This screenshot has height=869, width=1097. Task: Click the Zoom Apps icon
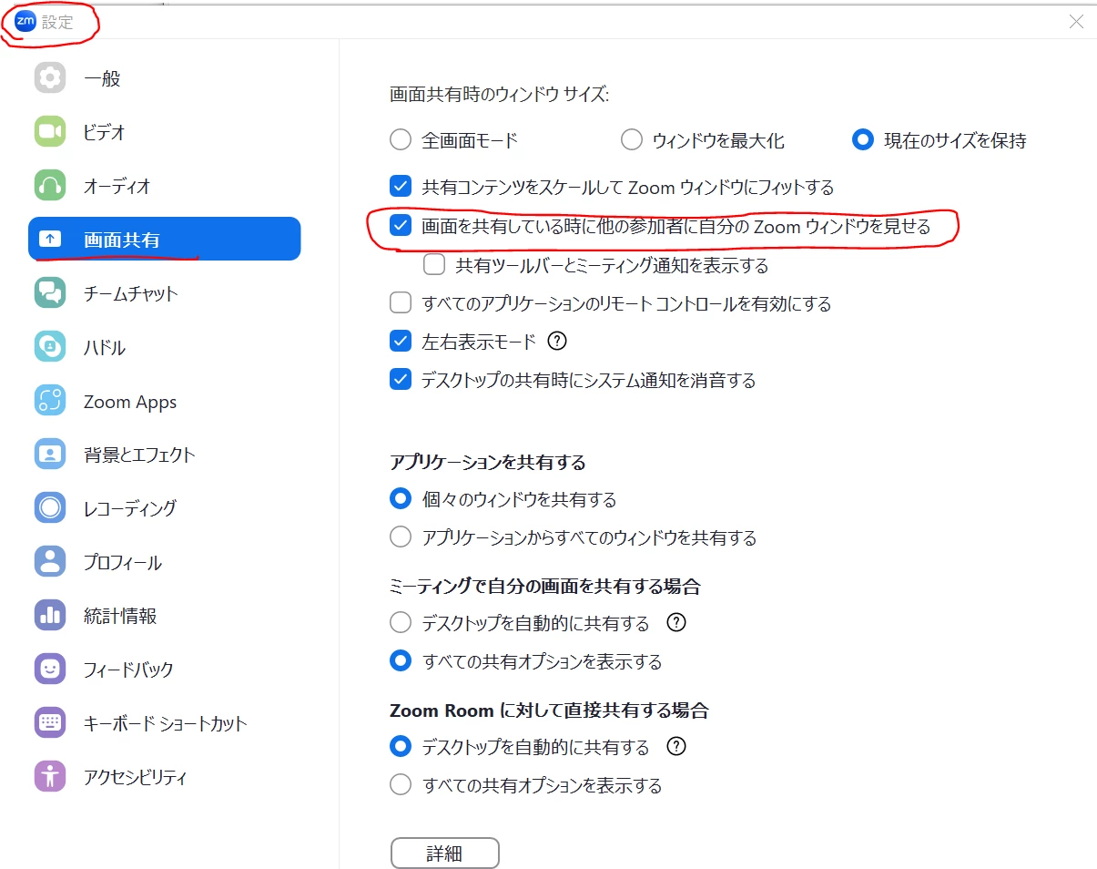click(50, 401)
